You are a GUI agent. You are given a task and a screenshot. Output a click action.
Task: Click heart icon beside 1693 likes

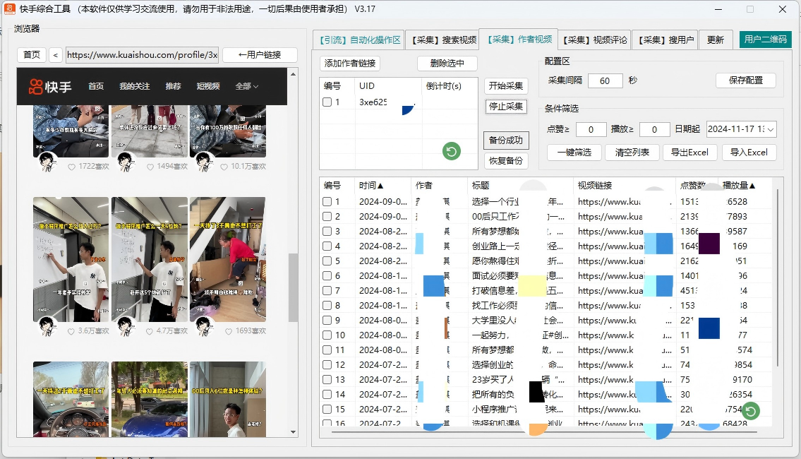pyautogui.click(x=229, y=331)
